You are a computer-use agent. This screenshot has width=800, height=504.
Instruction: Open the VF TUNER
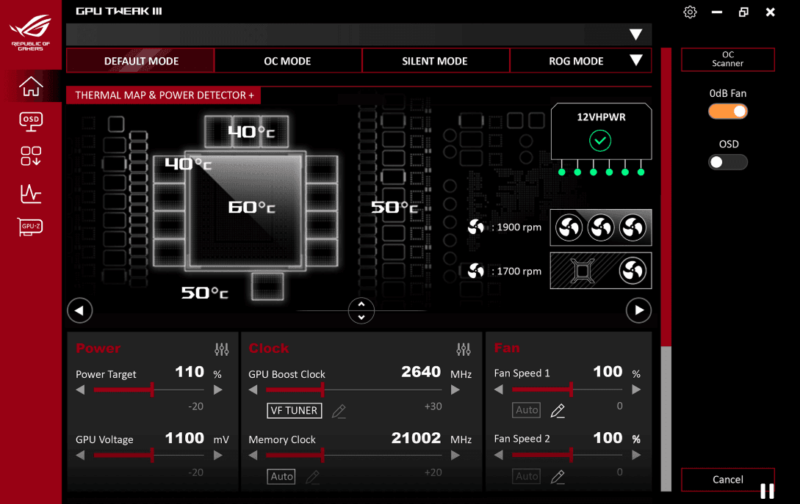[295, 410]
